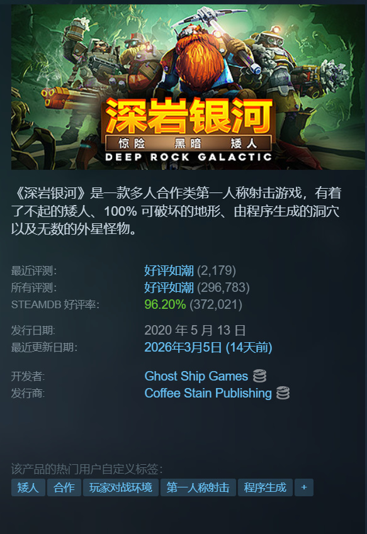Screen dimensions: 367x534
Task: Click the SteamDB review count 372,021
Action: tap(216, 304)
